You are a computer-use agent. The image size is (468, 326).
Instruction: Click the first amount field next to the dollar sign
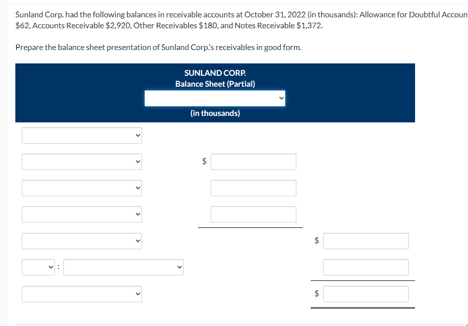tap(253, 162)
